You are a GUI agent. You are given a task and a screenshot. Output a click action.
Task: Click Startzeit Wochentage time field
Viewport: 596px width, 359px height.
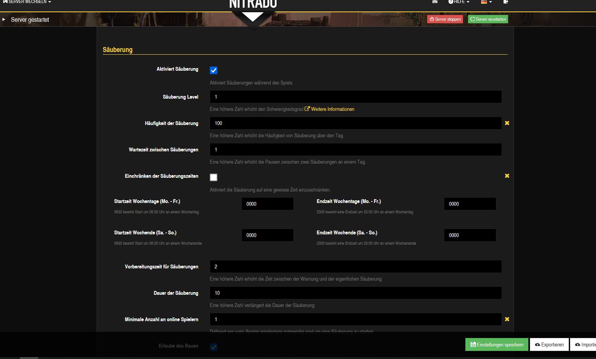267,204
